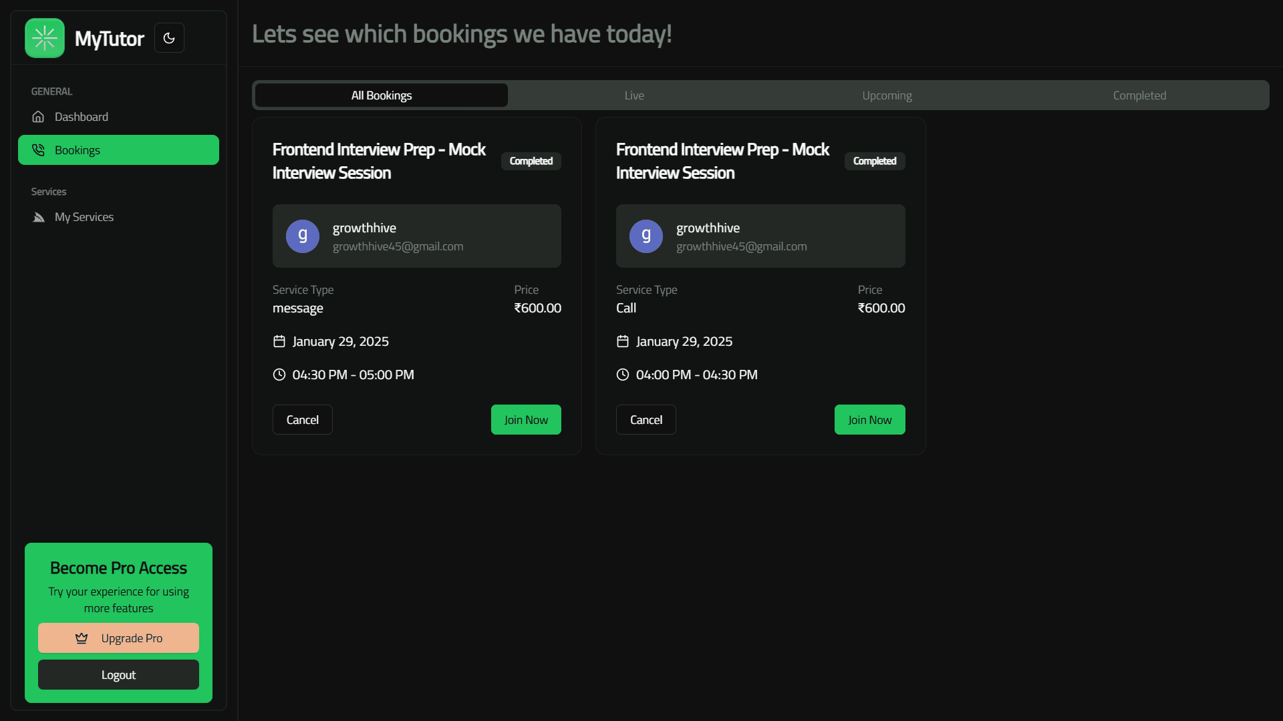Click the My Services icon
This screenshot has height=721, width=1283.
pos(38,217)
